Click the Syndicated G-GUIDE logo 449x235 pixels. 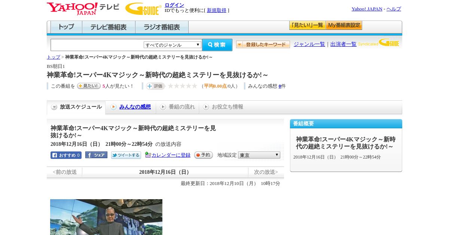click(379, 43)
